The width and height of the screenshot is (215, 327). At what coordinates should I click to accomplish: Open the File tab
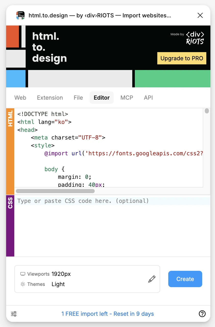point(78,98)
